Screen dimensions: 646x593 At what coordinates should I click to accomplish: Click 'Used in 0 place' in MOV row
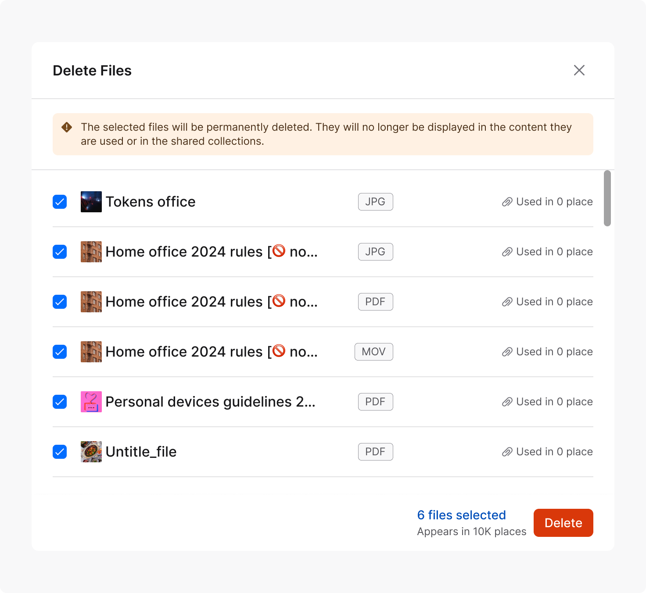click(x=554, y=352)
